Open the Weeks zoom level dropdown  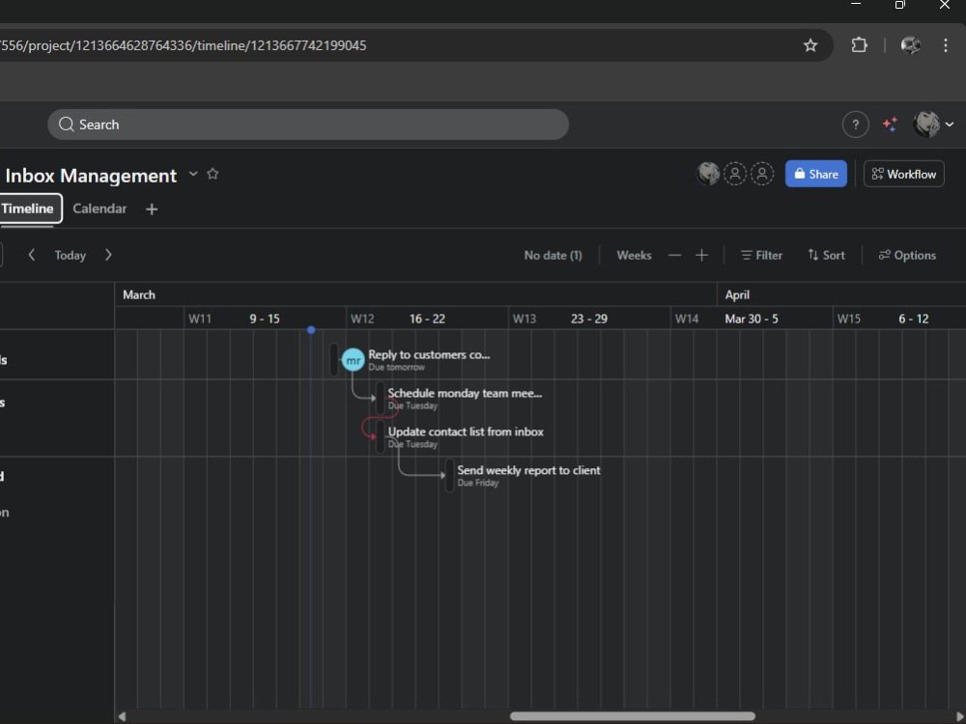[x=634, y=255]
